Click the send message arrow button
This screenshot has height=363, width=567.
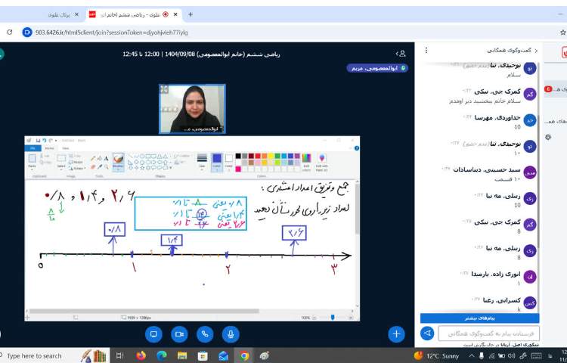pos(427,333)
